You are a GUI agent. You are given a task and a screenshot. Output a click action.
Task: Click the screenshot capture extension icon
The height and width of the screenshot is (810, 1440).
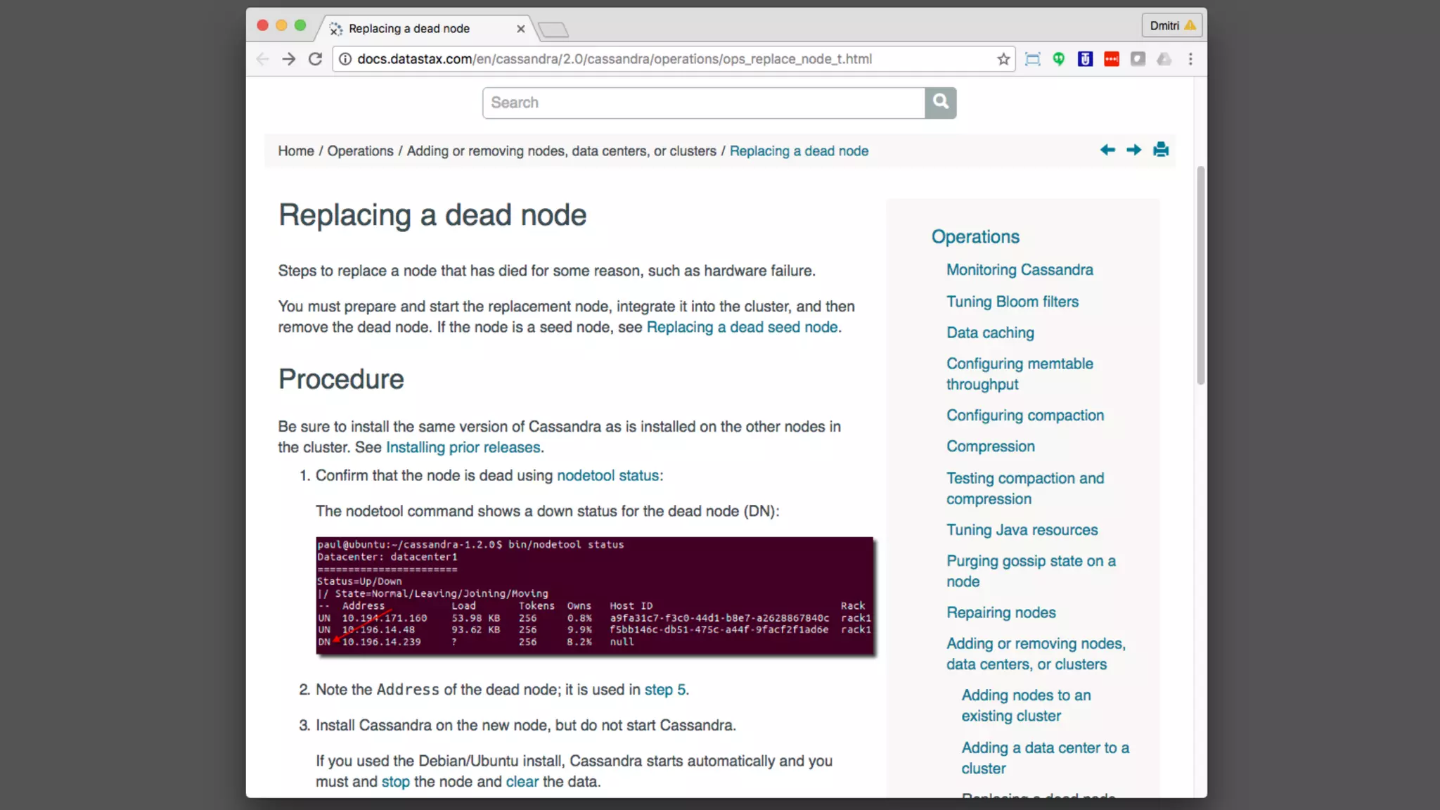pos(1032,59)
